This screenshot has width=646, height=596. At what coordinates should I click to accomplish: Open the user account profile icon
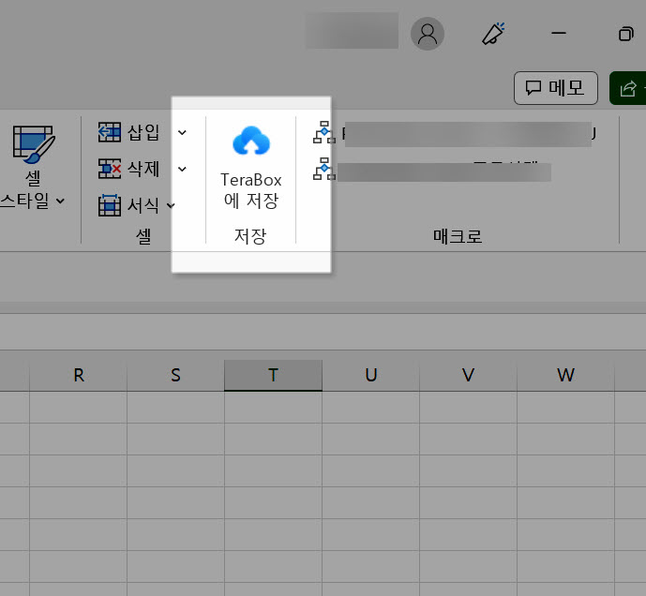tap(428, 34)
